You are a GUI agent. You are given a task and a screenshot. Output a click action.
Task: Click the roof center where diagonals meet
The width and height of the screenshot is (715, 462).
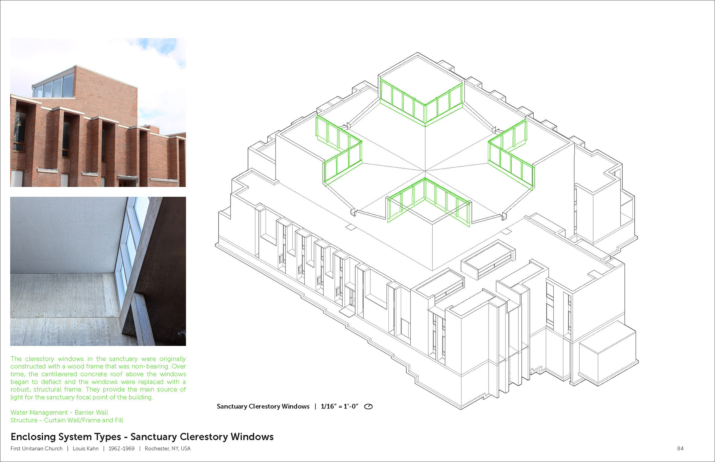tap(425, 171)
